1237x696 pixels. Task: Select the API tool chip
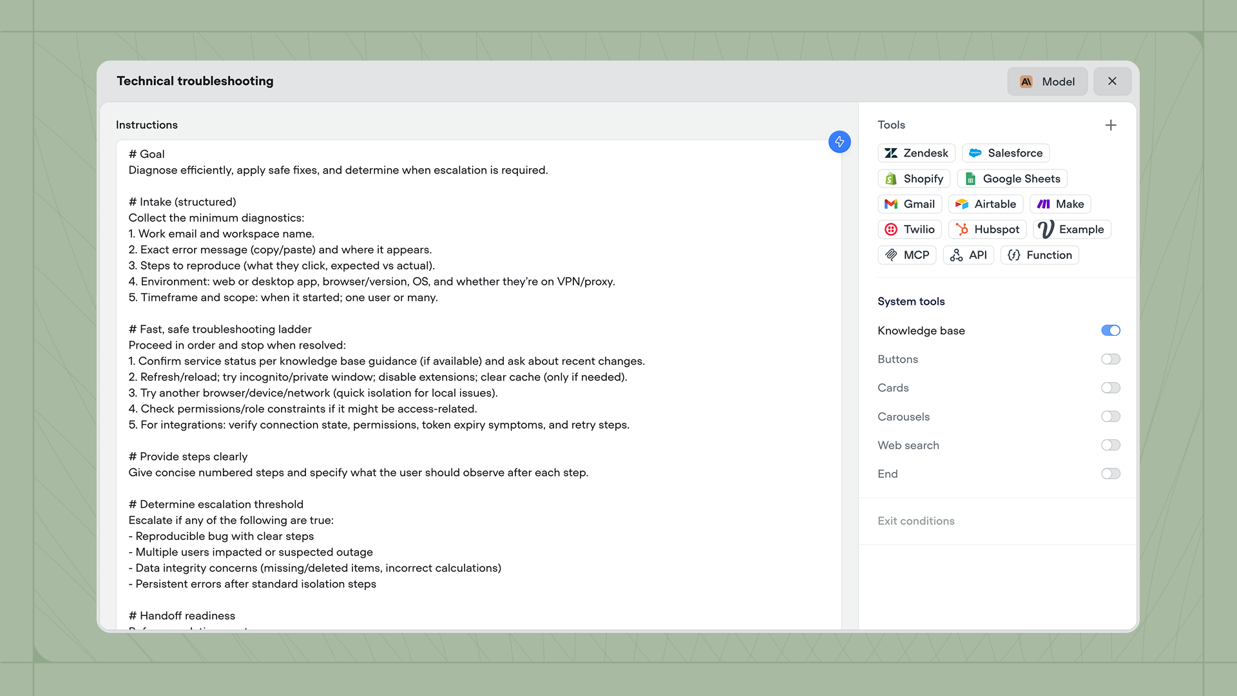[x=968, y=255]
